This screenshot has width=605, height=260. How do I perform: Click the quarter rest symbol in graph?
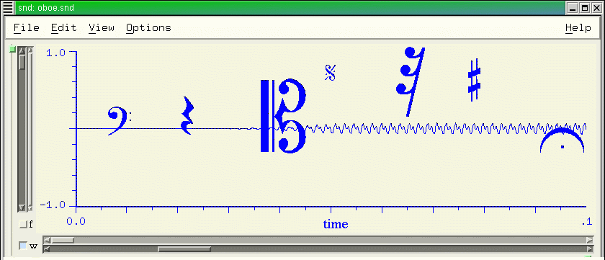point(187,115)
